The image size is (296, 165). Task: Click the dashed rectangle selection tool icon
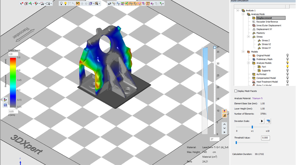tap(48, 4)
